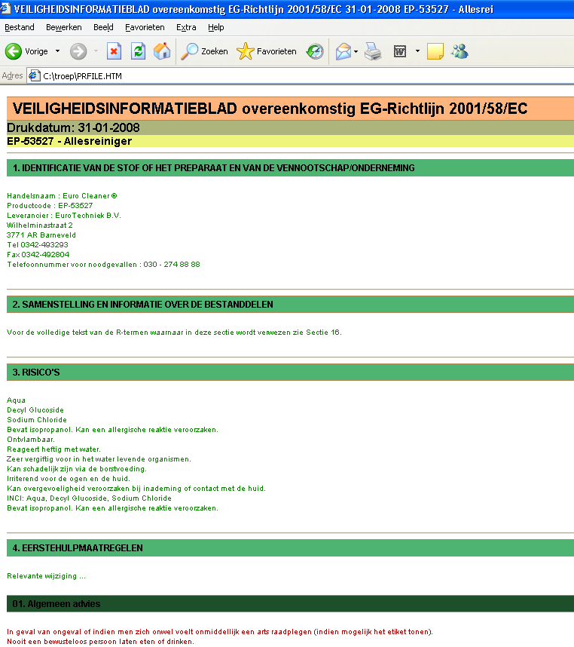Click the page icon in address bar
Image resolution: width=574 pixels, height=647 pixels.
point(34,76)
